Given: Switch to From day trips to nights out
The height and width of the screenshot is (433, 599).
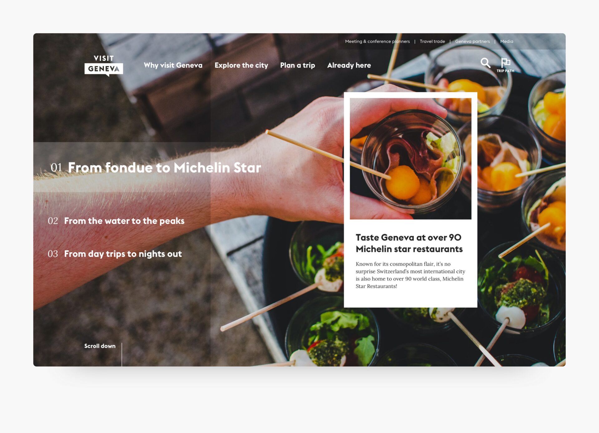Looking at the screenshot, I should point(123,254).
